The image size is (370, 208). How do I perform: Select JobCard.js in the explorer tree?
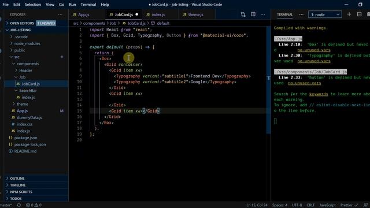tap(31, 84)
